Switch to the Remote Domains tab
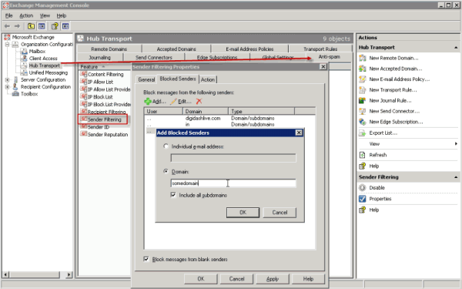 pos(109,49)
